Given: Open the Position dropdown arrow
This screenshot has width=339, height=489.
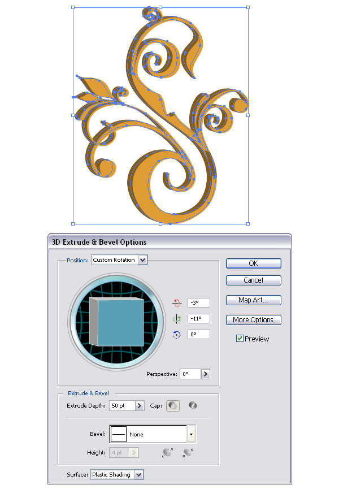Looking at the screenshot, I should tap(143, 260).
